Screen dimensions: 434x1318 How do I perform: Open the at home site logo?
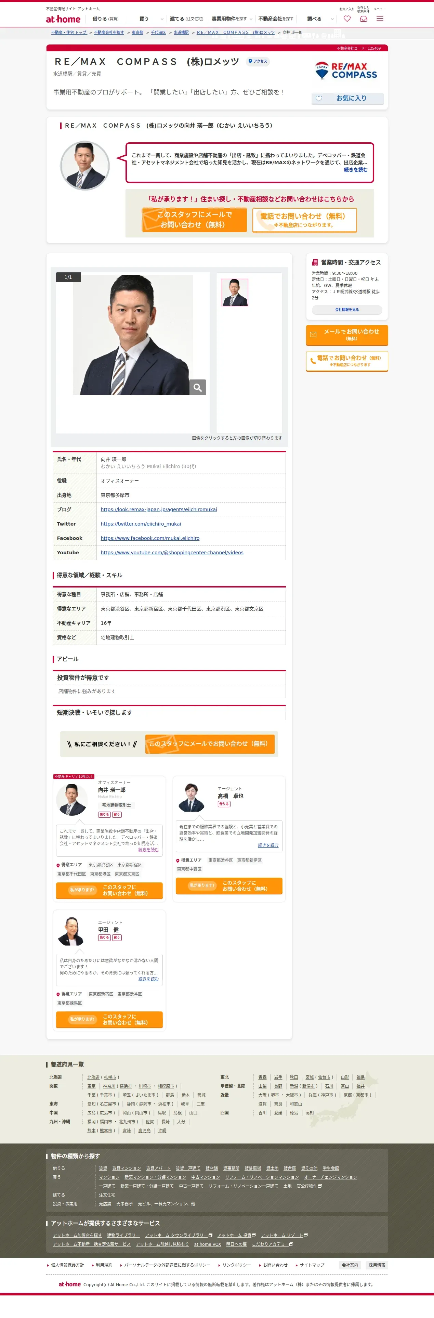63,19
